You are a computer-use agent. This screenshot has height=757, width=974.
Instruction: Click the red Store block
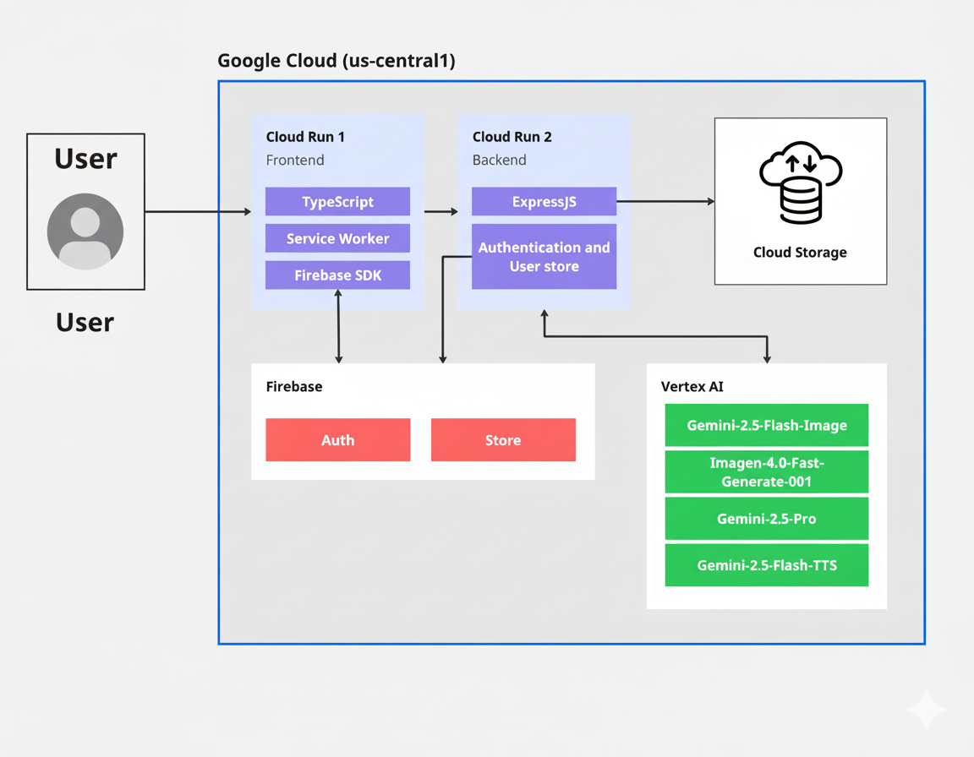(x=503, y=440)
